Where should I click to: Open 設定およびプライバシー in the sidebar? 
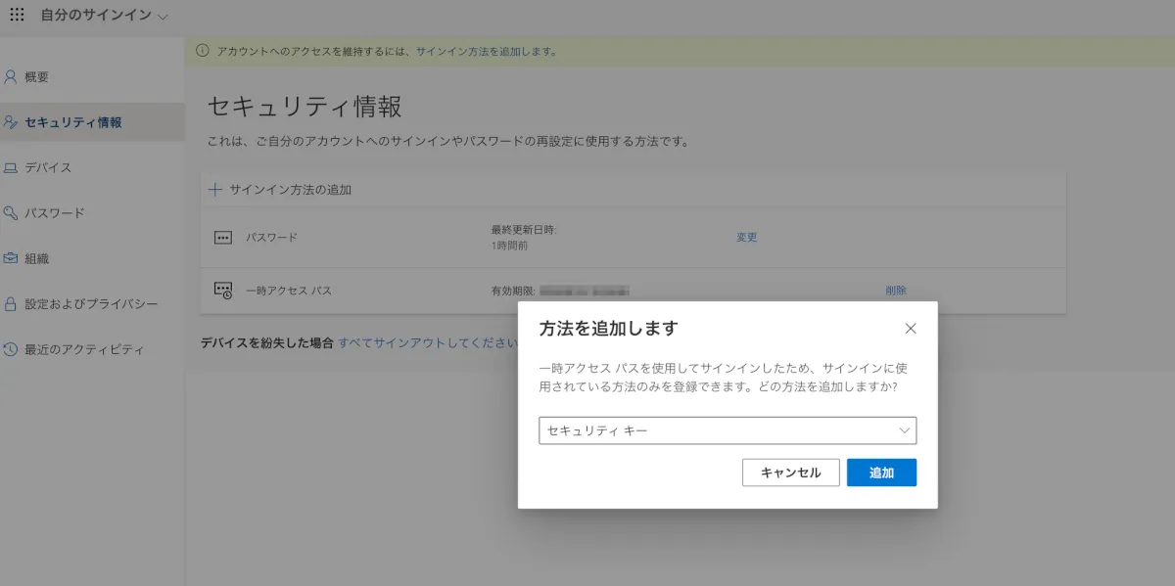(x=92, y=304)
